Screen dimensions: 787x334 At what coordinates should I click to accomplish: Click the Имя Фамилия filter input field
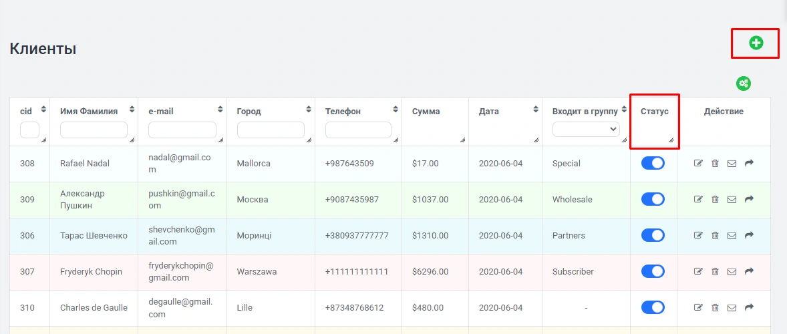pyautogui.click(x=94, y=130)
